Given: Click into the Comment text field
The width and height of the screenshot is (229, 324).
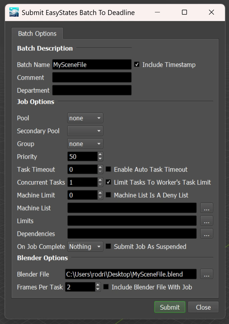Looking at the screenshot, I should coord(92,78).
